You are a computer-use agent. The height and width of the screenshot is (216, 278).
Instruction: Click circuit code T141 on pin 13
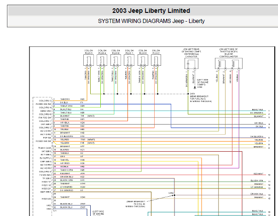click(x=83, y=140)
